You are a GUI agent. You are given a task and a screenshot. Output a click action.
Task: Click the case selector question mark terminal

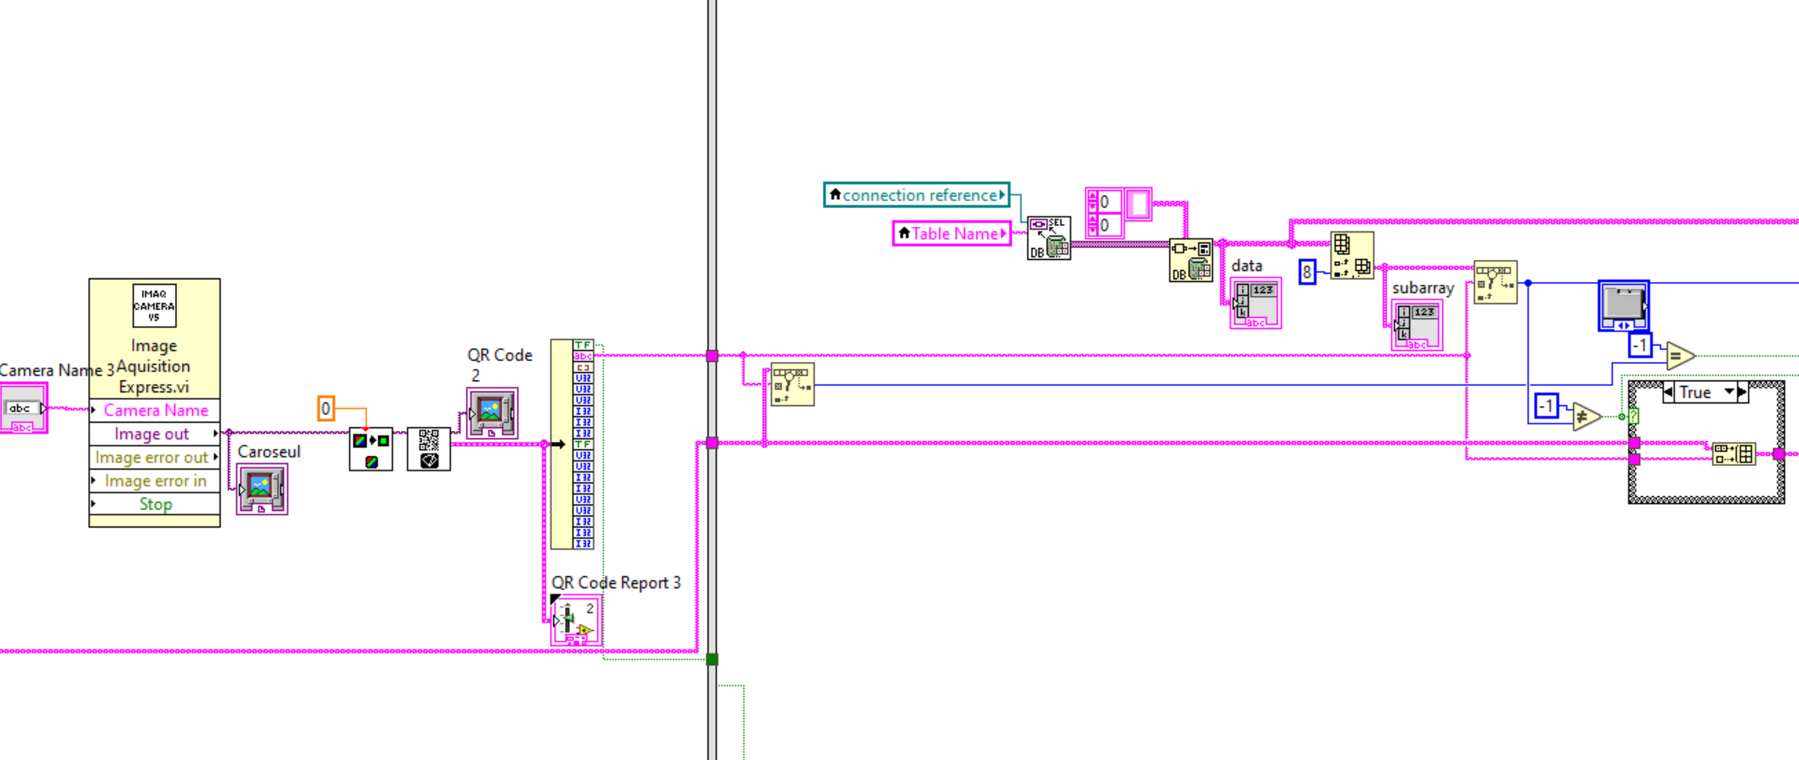[x=1634, y=417]
